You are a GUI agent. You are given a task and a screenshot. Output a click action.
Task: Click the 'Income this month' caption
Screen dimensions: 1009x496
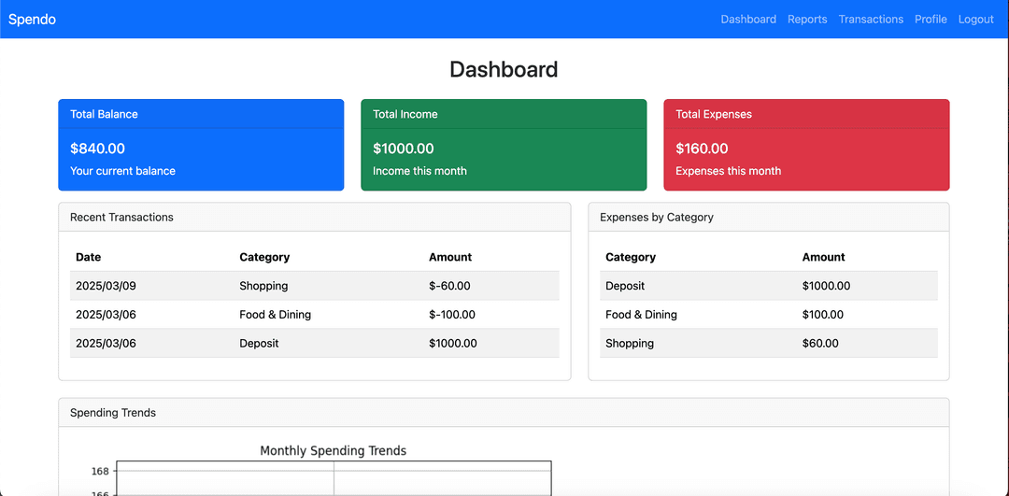coord(419,171)
